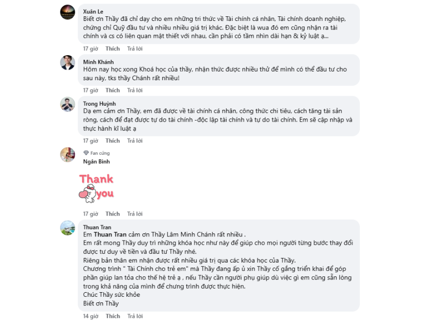Click the bold Thuan Tran mention in comment
The image size is (435, 332).
tap(110, 234)
